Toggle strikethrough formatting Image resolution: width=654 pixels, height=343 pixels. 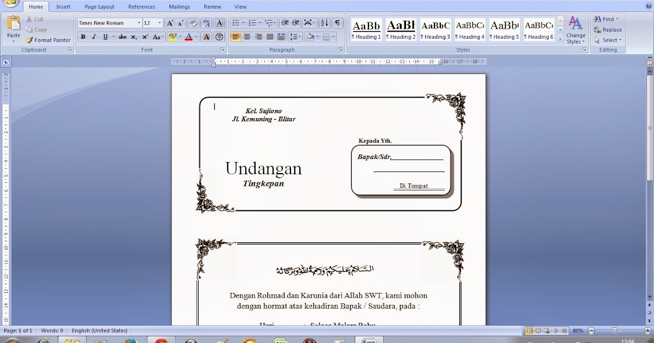(122, 37)
